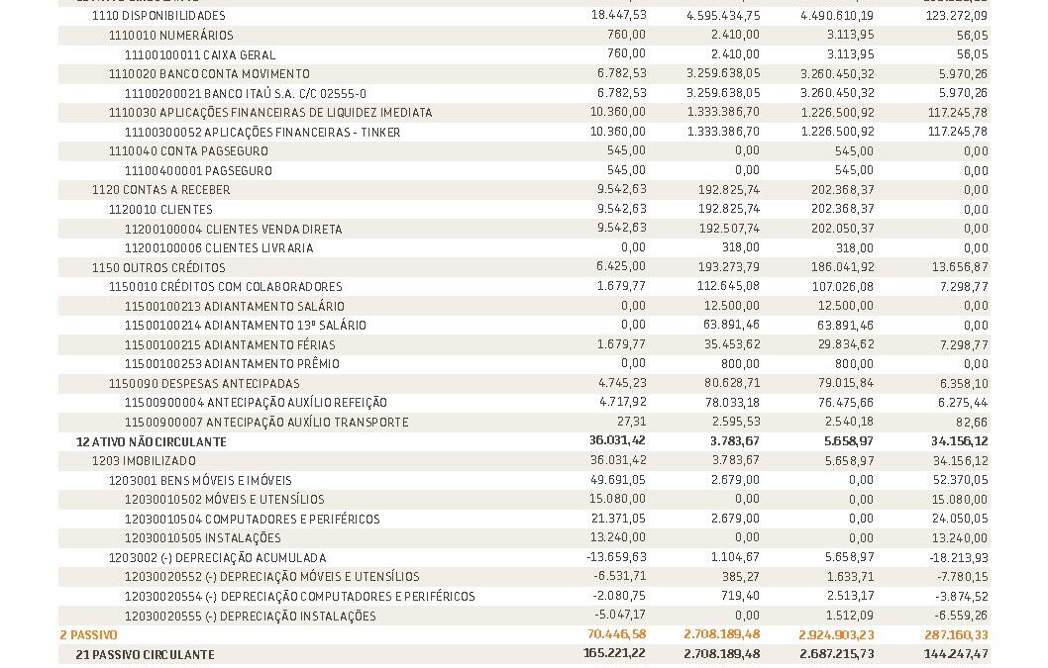Select the 11100400001 PAGSEGURO account row

pyautogui.click(x=198, y=170)
